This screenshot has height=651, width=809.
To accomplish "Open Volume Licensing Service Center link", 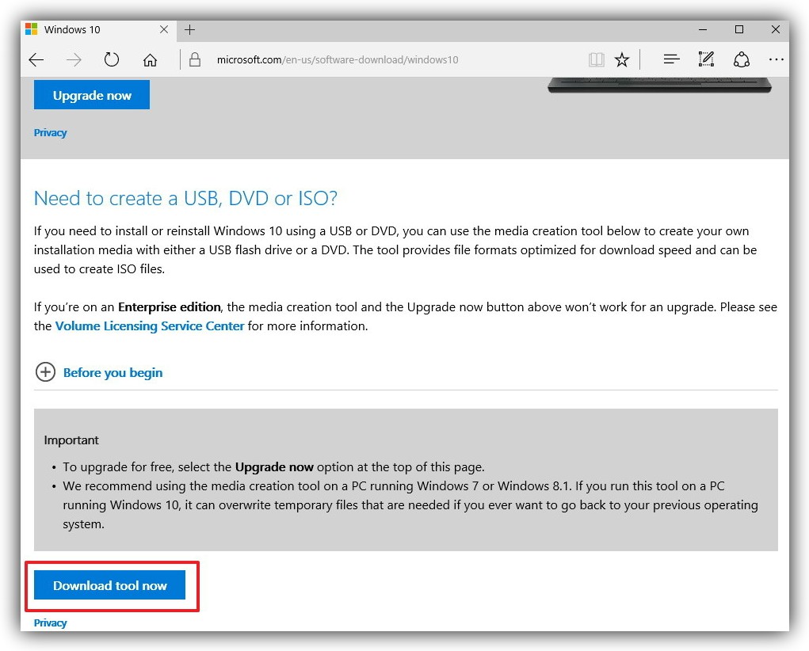I will coord(150,326).
